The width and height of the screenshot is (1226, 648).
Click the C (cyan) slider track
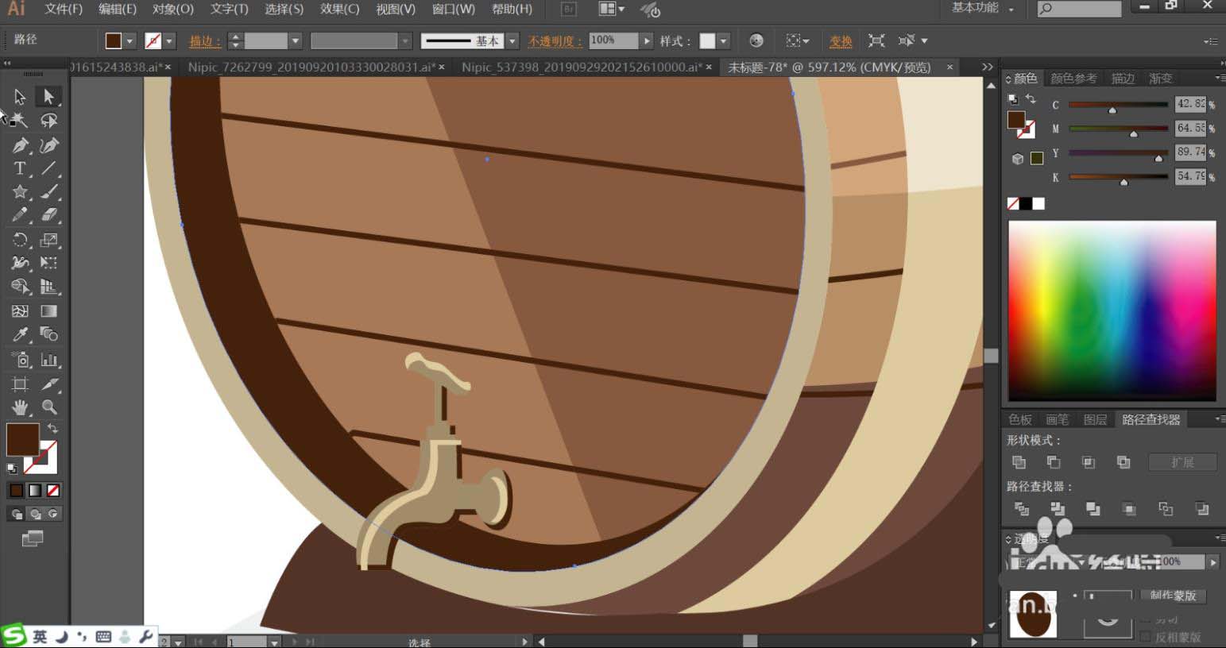[x=1118, y=105]
